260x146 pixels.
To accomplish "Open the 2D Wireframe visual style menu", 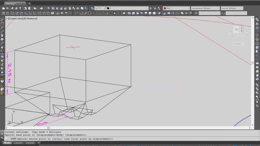I will (30, 19).
